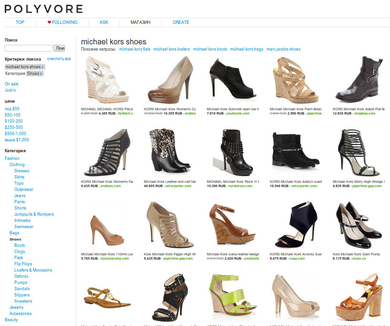Click the Polyvore logo
Viewport: 390px width, 326px height.
pyautogui.click(x=44, y=9)
